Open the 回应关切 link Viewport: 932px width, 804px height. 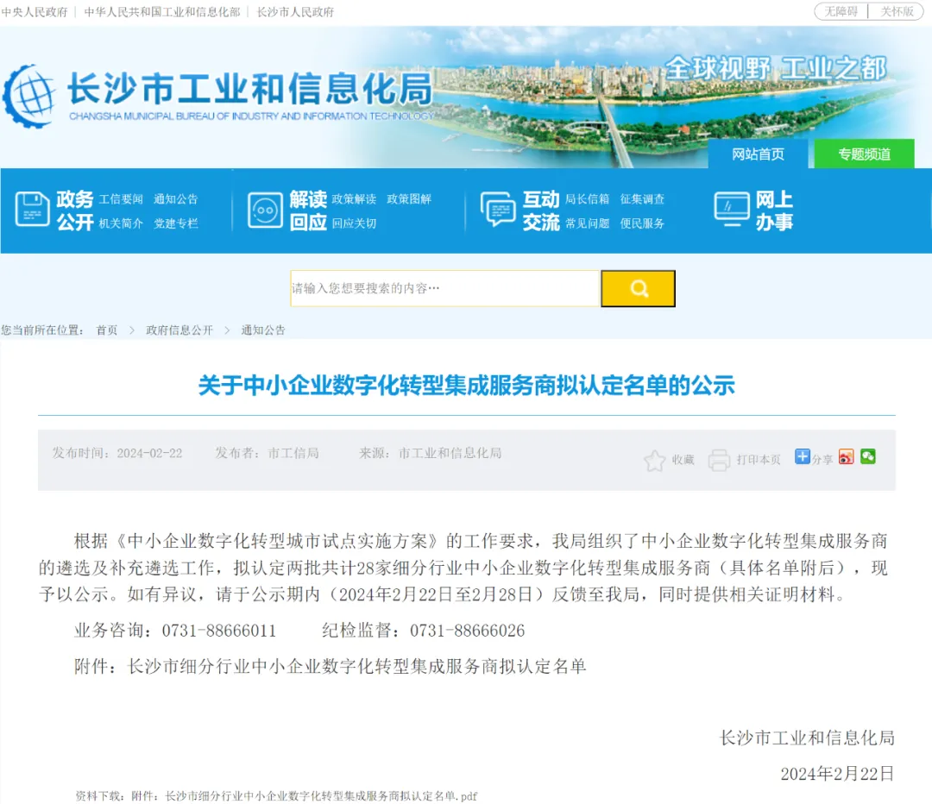point(354,223)
